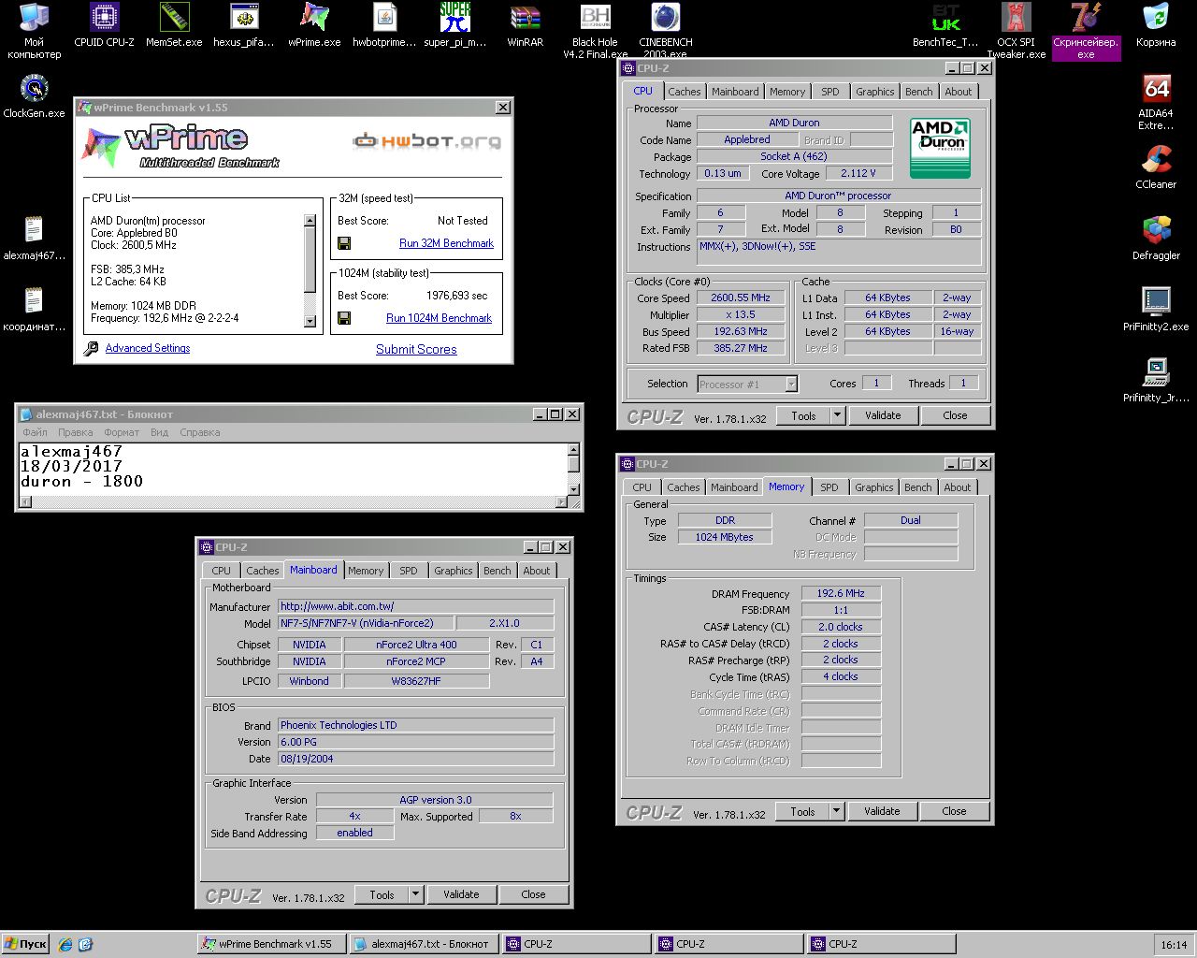The image size is (1197, 958).
Task: Click the taskbar clock showing 16:14
Action: pyautogui.click(x=1174, y=945)
